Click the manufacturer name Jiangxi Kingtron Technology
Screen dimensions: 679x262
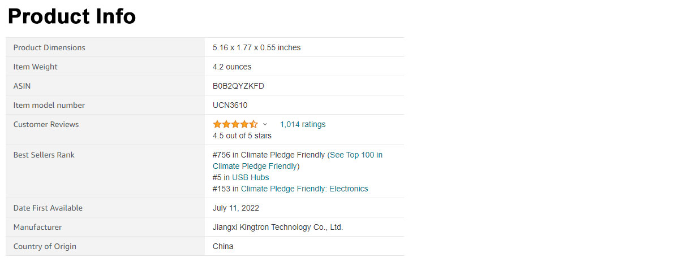pyautogui.click(x=278, y=227)
